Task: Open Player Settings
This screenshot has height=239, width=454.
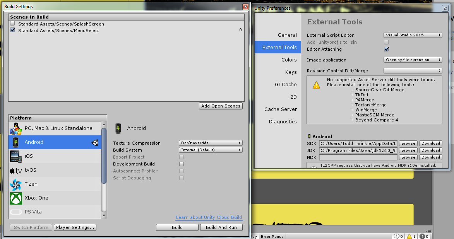Action: pyautogui.click(x=75, y=227)
